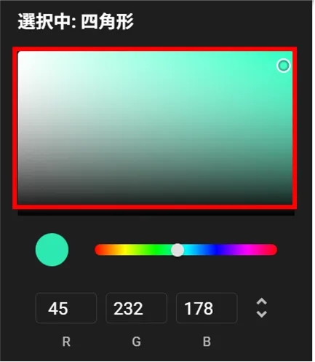The width and height of the screenshot is (315, 362).
Task: Focus the R value field showing 45
Action: [66, 308]
